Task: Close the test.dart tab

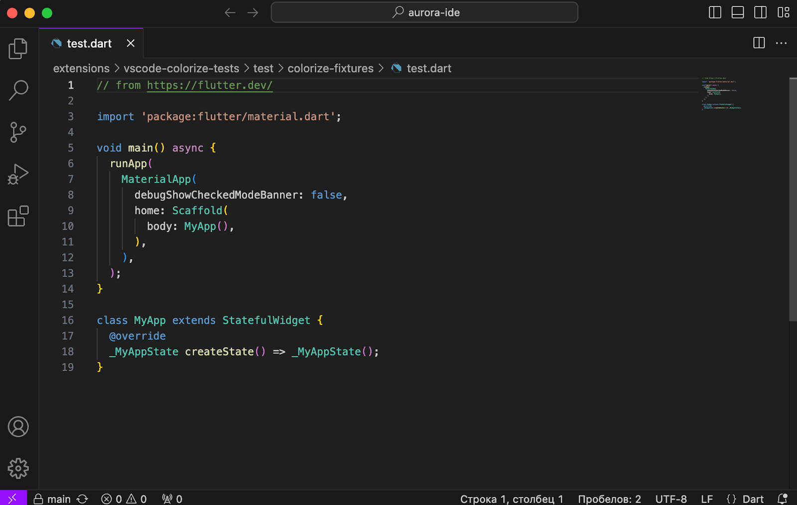Action: 131,43
